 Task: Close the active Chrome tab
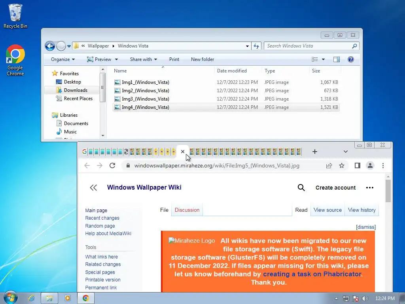click(183, 152)
